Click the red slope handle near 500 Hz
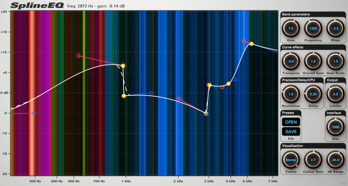348x186 pixels. [78, 56]
